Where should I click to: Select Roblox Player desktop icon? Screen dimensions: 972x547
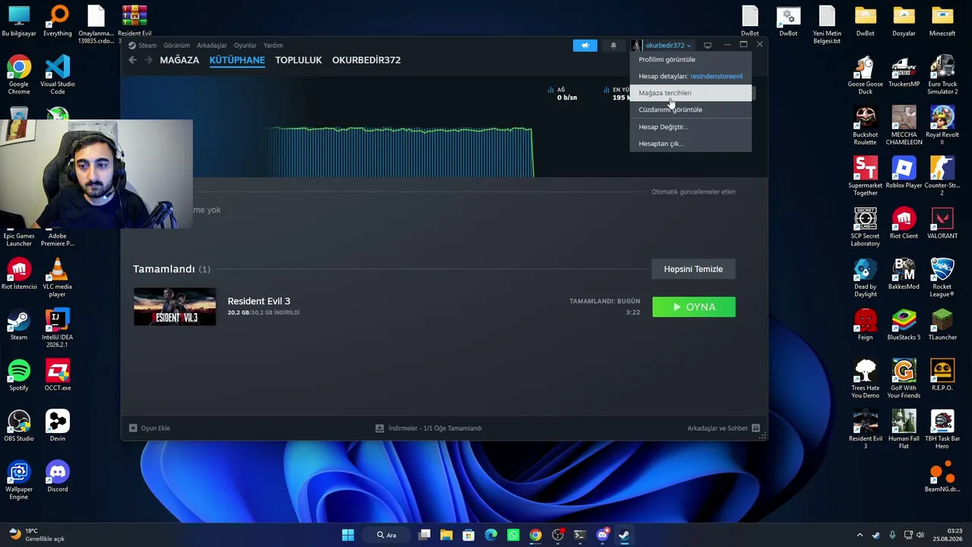[904, 174]
